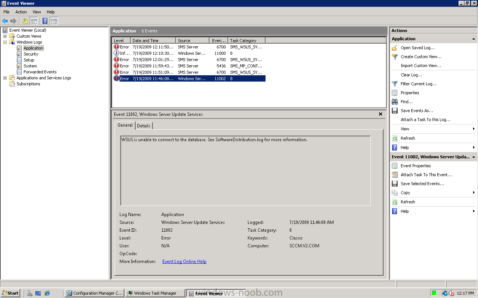Click the Start button
The width and height of the screenshot is (478, 298).
coord(10,293)
